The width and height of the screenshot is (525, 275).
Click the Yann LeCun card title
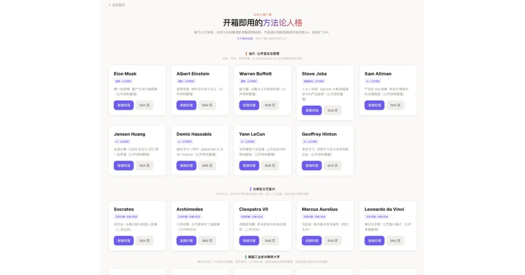[x=252, y=134]
